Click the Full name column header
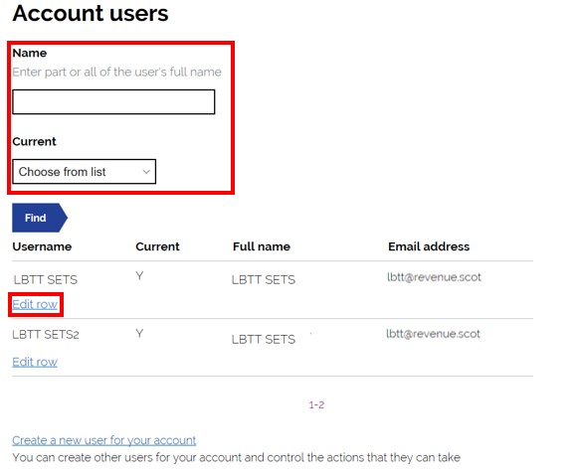581x474 pixels. click(x=262, y=246)
